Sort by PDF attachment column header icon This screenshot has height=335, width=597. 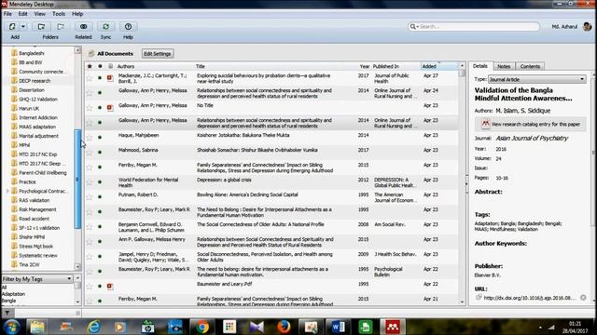tap(110, 66)
